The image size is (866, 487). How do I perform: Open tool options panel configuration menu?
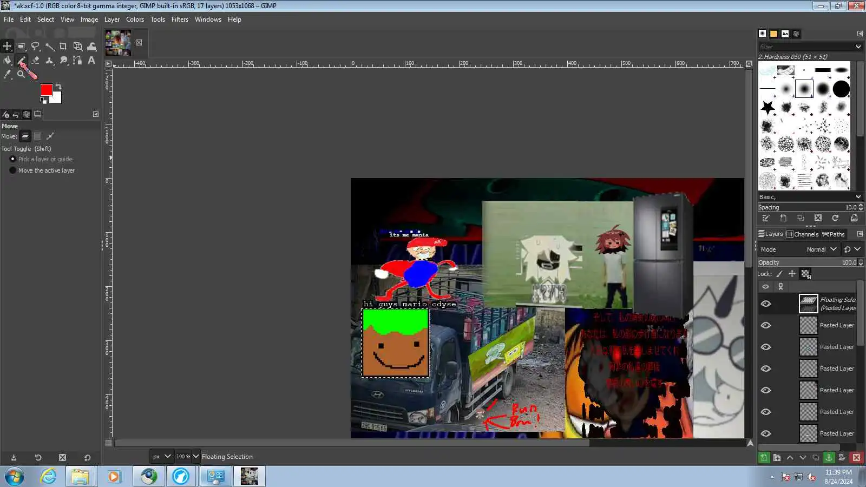click(x=96, y=114)
